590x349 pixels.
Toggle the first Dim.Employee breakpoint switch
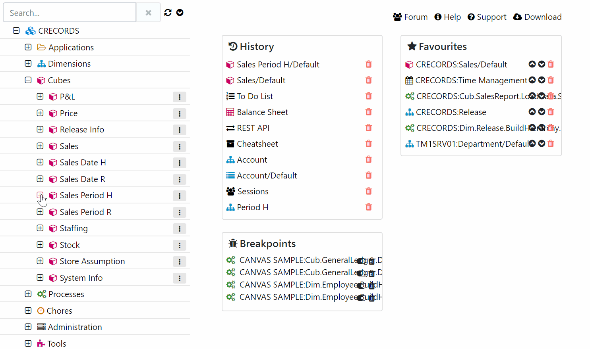361,286
